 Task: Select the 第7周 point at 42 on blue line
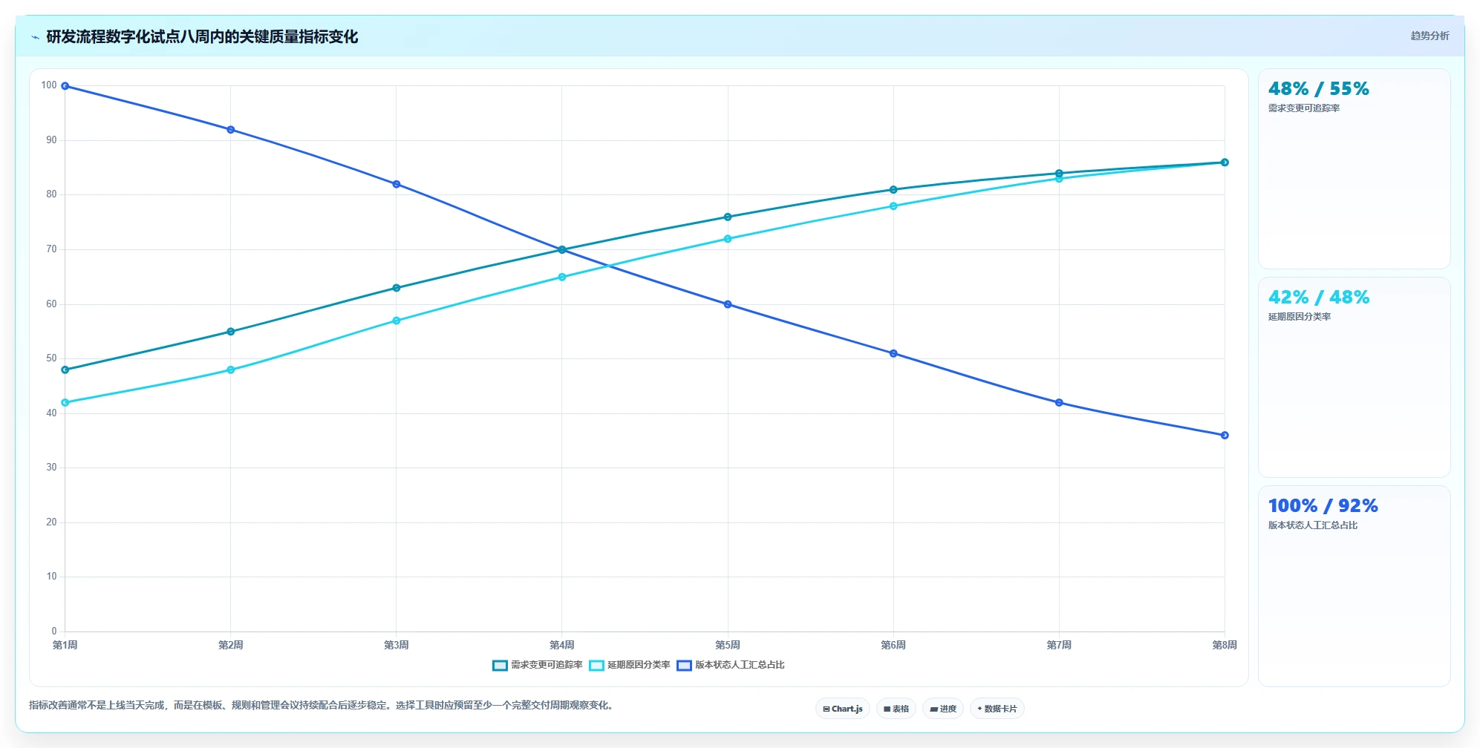[1059, 403]
